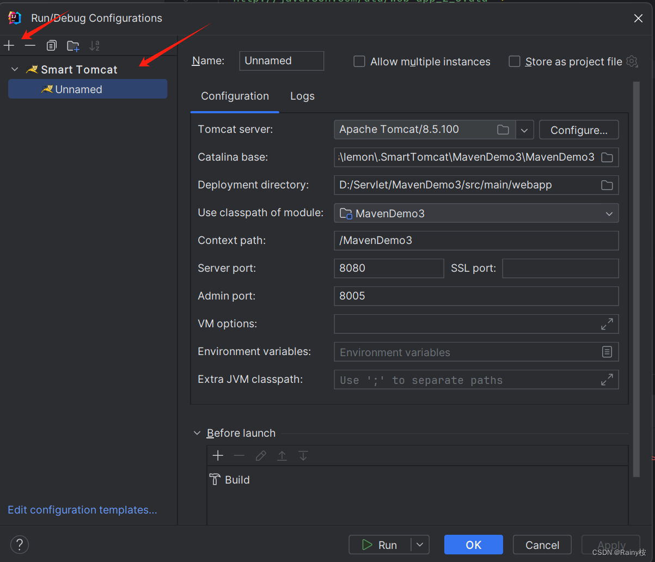Edit the Before launch task

[x=261, y=456]
